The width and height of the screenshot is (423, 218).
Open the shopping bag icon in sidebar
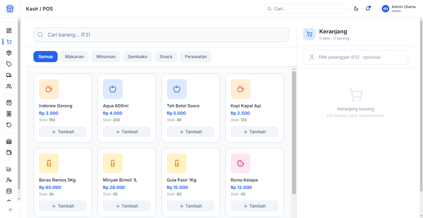pos(9,103)
